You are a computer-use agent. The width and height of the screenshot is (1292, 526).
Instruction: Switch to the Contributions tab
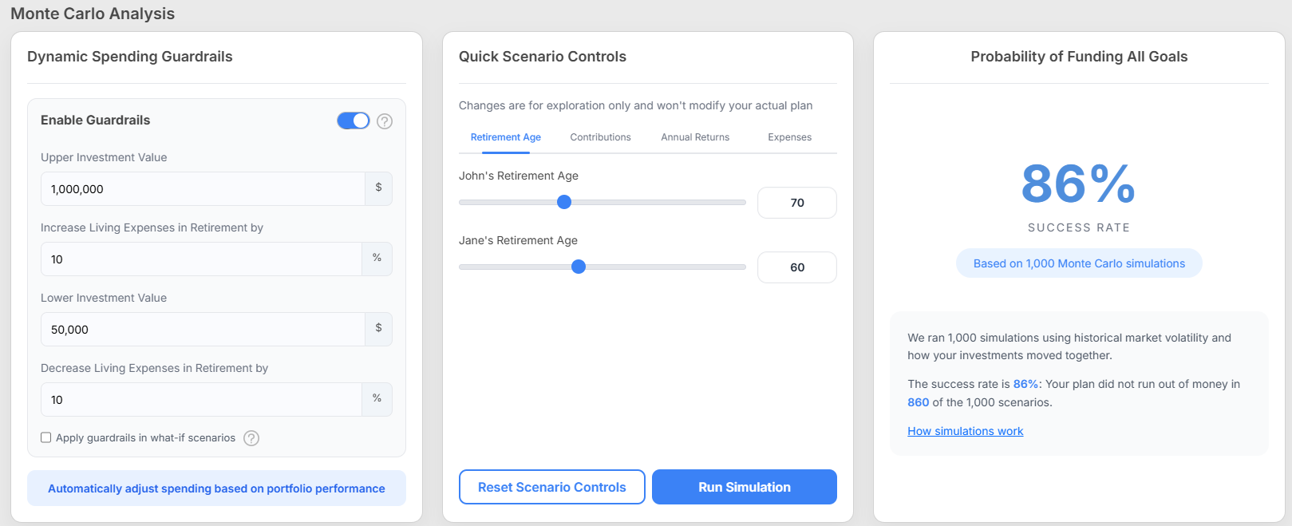pyautogui.click(x=600, y=137)
